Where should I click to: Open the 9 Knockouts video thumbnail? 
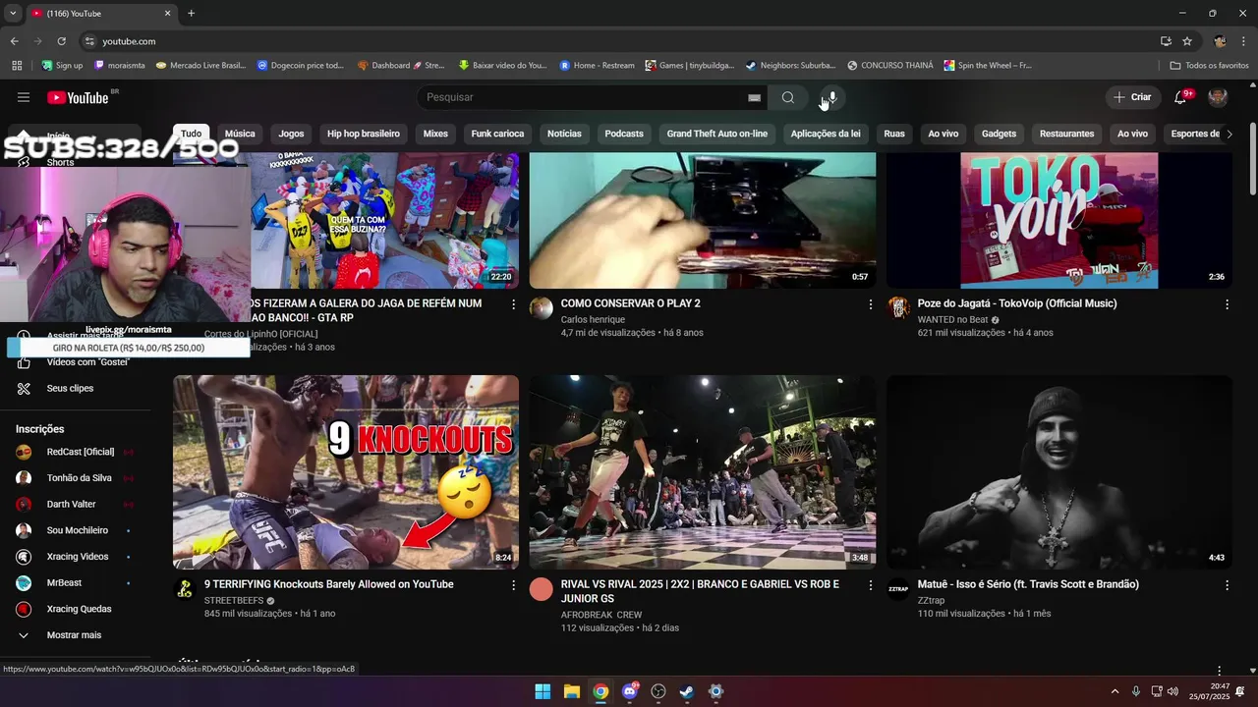click(x=346, y=472)
